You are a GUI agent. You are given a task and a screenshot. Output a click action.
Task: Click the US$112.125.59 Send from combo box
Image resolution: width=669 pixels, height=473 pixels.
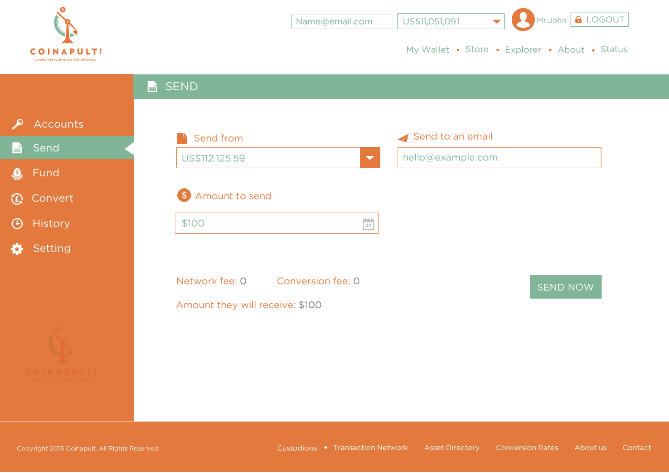click(x=278, y=158)
